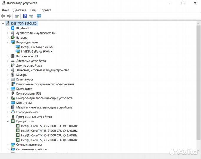Screen dimensions: 201x159
Task: Click the Компьютер category icon
Action: (x=13, y=89)
